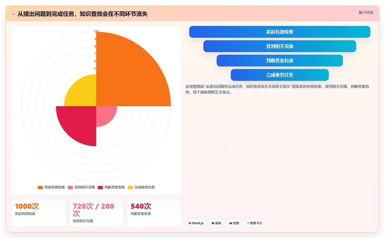Toggle the yellow 完成业务任务 legend swatch
Viewport: 385px width, 238px height.
130,188
